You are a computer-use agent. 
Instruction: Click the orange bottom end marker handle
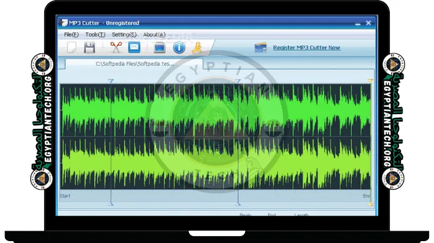(x=371, y=204)
